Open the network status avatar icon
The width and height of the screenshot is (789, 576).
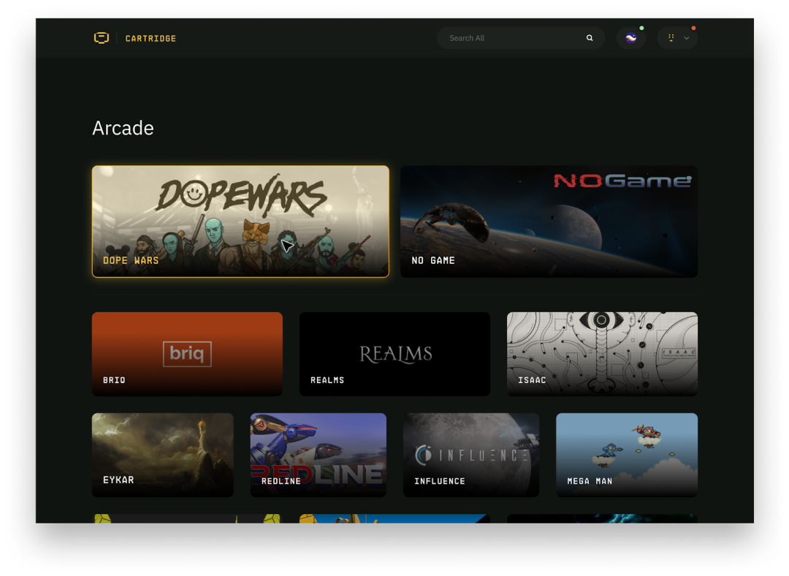click(631, 38)
